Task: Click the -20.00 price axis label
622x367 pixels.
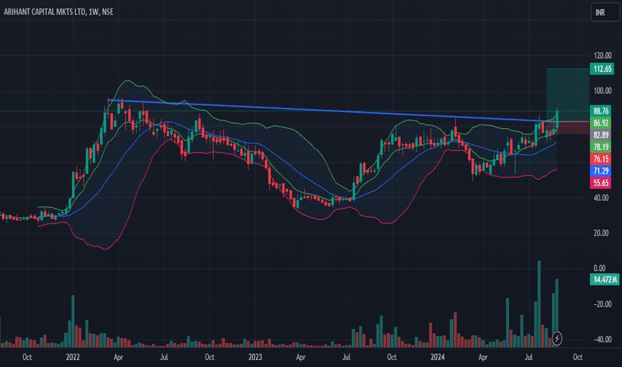Action: coord(602,304)
